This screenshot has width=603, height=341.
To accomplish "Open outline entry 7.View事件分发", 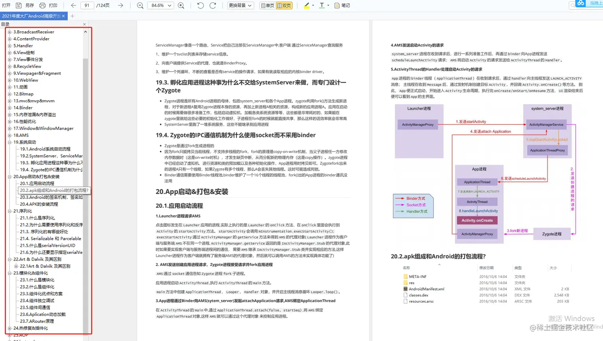I will tap(28, 60).
